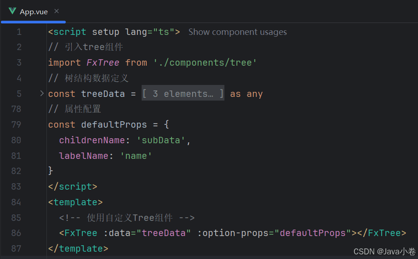Image resolution: width=418 pixels, height=259 pixels.
Task: Click the lang="ts" attribute on line 1
Action: pos(149,32)
